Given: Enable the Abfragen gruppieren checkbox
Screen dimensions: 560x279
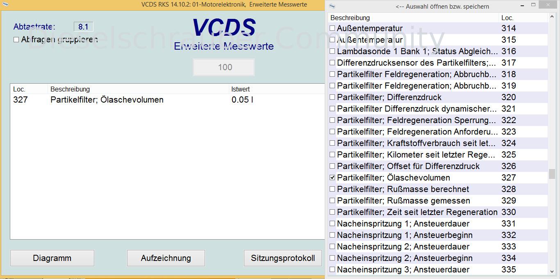Looking at the screenshot, I should pyautogui.click(x=16, y=40).
